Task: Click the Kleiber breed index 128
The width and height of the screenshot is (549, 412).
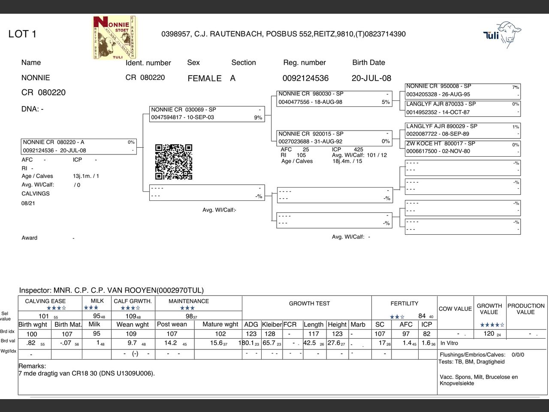Action: tap(270, 334)
